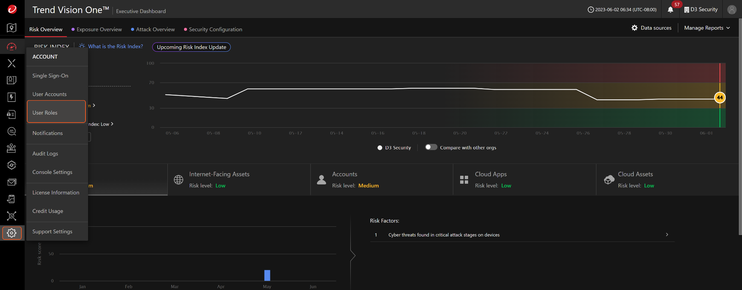Expand the cyber threats risk factor row
This screenshot has height=290, width=742.
tap(667, 235)
